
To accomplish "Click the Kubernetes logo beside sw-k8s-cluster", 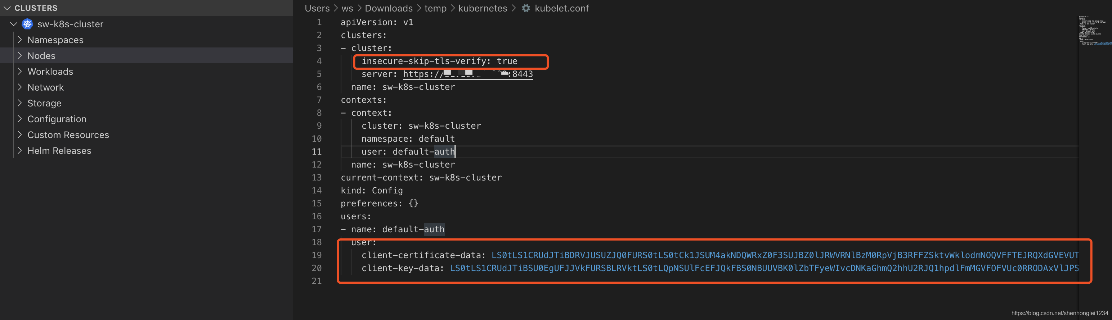I will (x=27, y=24).
